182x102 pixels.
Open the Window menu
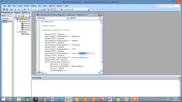coord(60,6)
